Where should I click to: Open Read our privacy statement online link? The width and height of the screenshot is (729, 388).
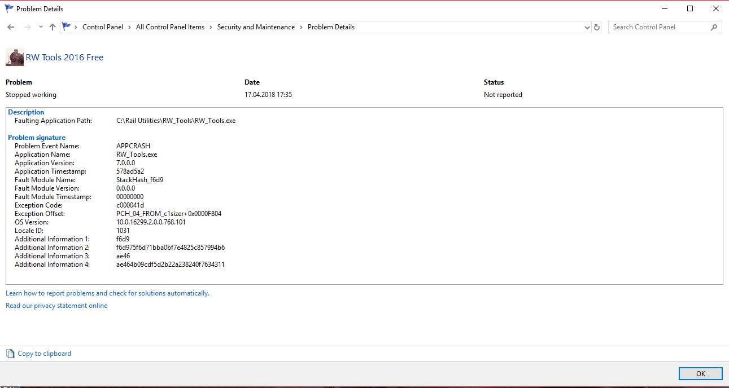(x=56, y=306)
